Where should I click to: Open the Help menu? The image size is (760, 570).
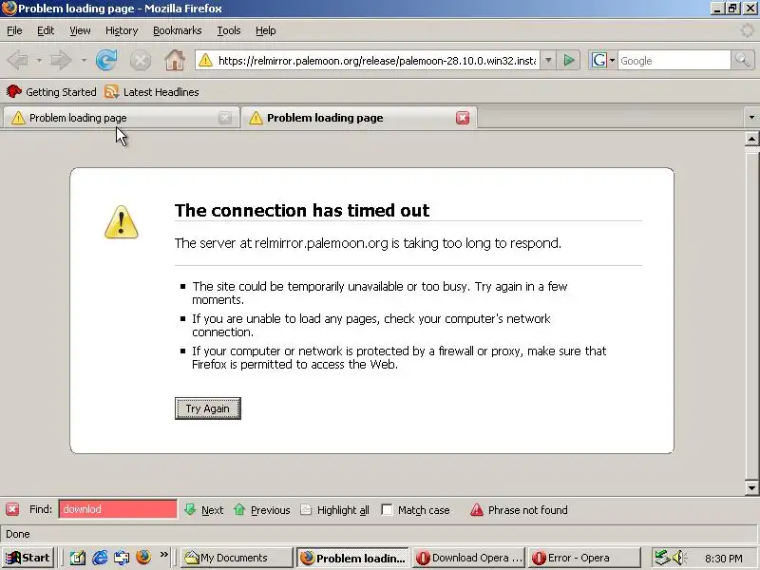coord(266,30)
